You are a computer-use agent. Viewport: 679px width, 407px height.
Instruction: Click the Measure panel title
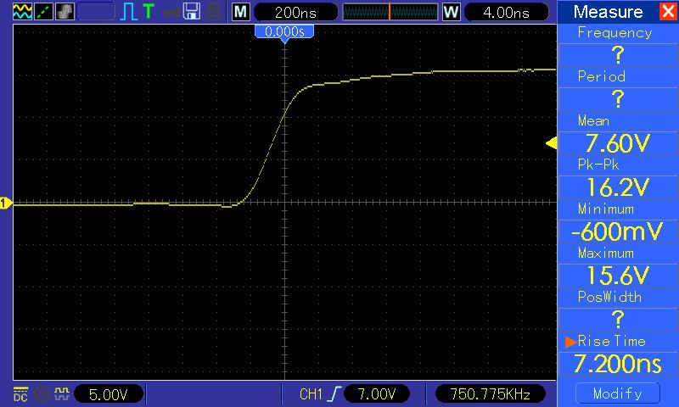pos(608,12)
